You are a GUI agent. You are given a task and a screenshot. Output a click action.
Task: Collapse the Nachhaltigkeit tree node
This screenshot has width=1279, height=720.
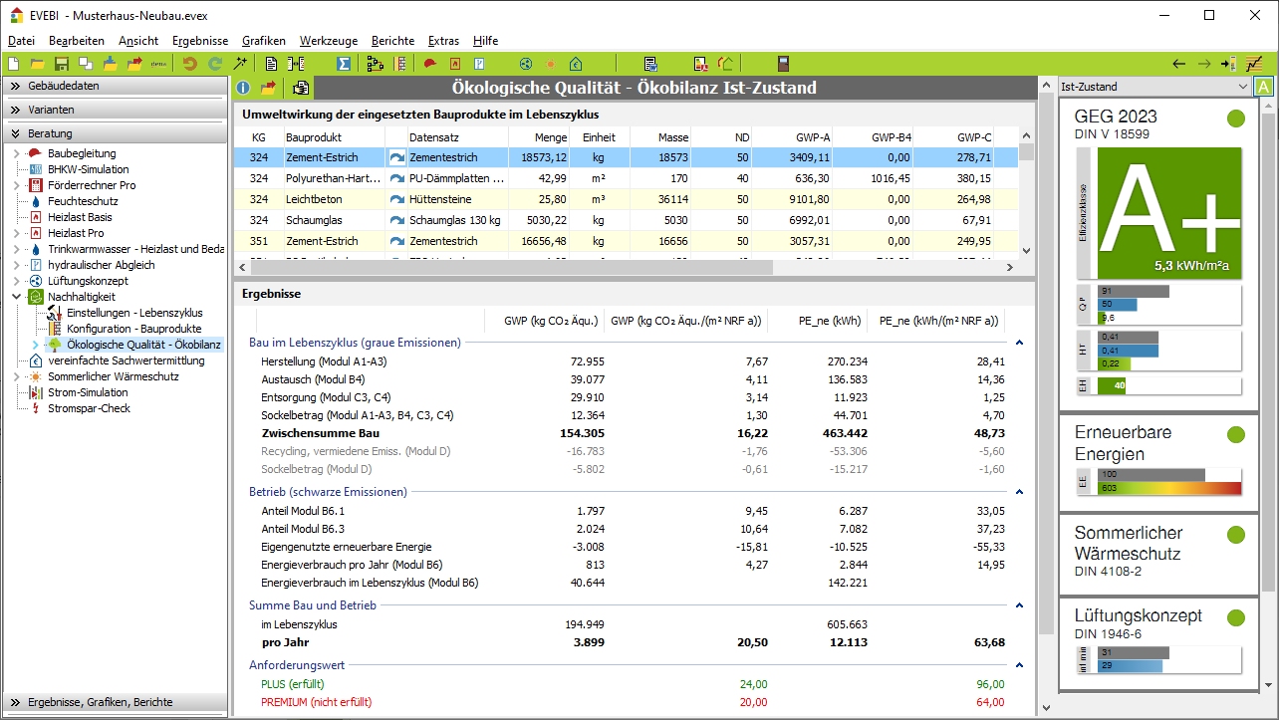click(16, 297)
